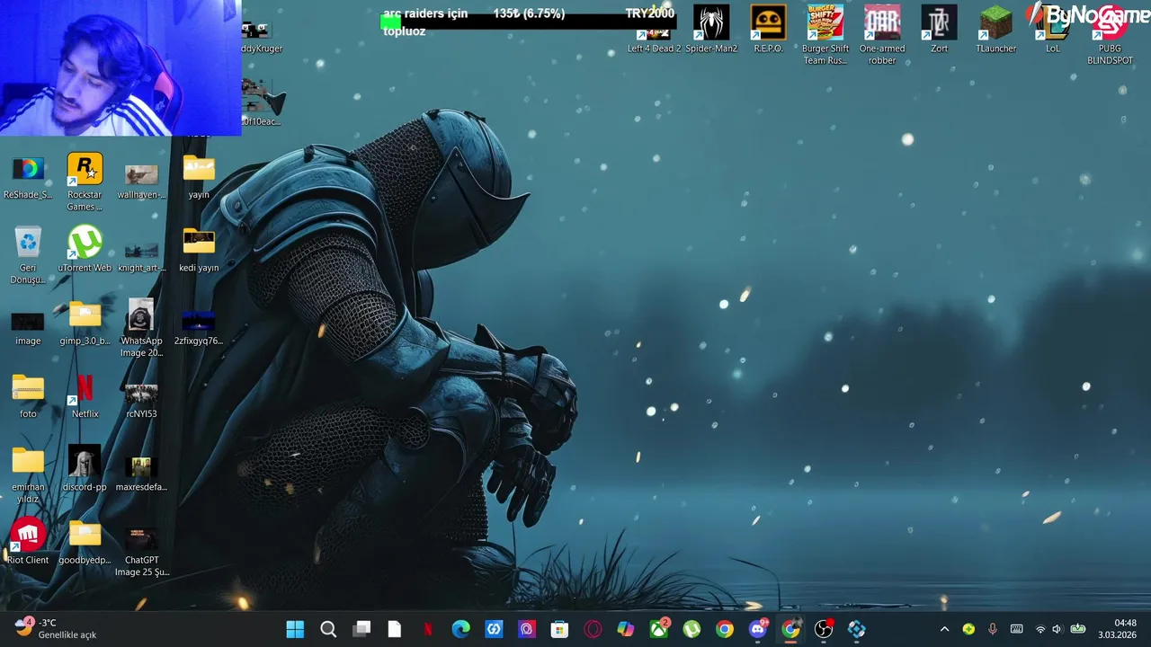Open the Burger Shift Team Rus shortcut
Image resolution: width=1151 pixels, height=647 pixels.
coord(825,35)
